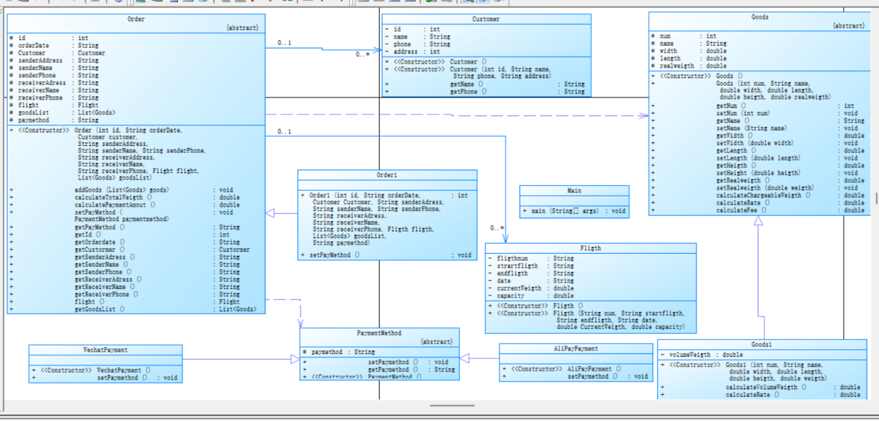Select the Main class title
The height and width of the screenshot is (437, 879).
point(574,190)
